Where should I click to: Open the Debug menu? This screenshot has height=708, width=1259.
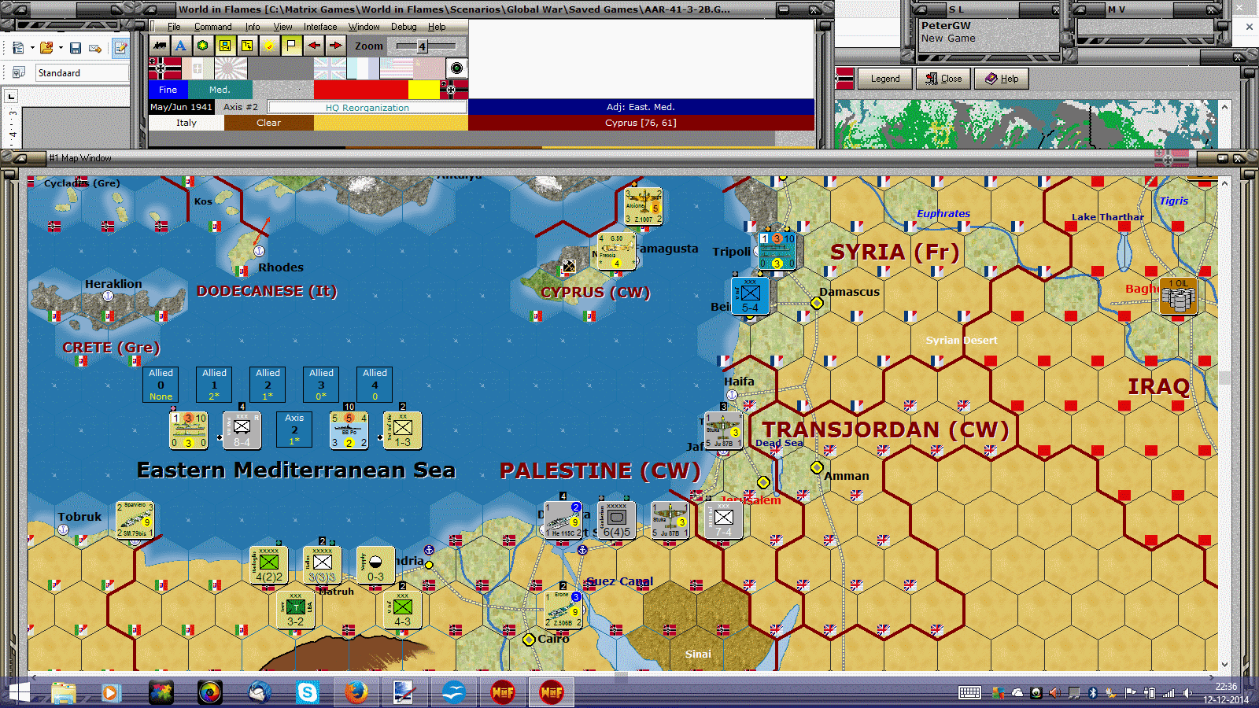(x=404, y=27)
